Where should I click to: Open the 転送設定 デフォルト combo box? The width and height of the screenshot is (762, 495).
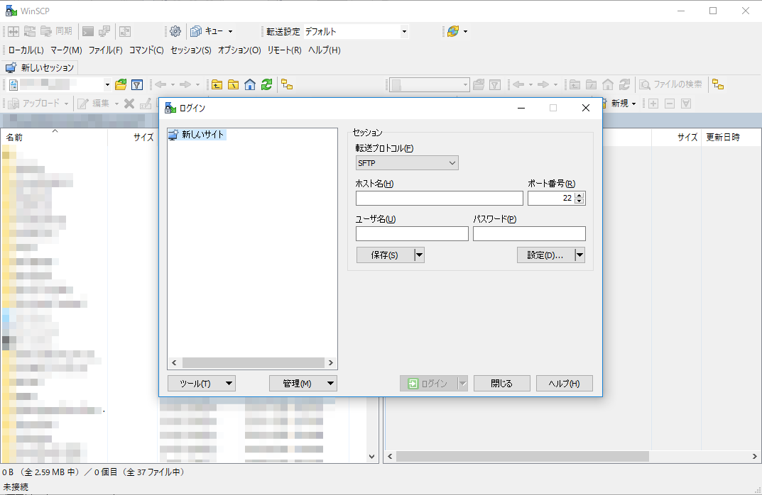click(x=356, y=32)
